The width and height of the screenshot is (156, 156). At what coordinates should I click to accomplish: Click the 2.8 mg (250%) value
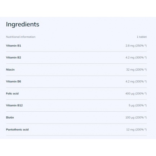tap(136, 46)
